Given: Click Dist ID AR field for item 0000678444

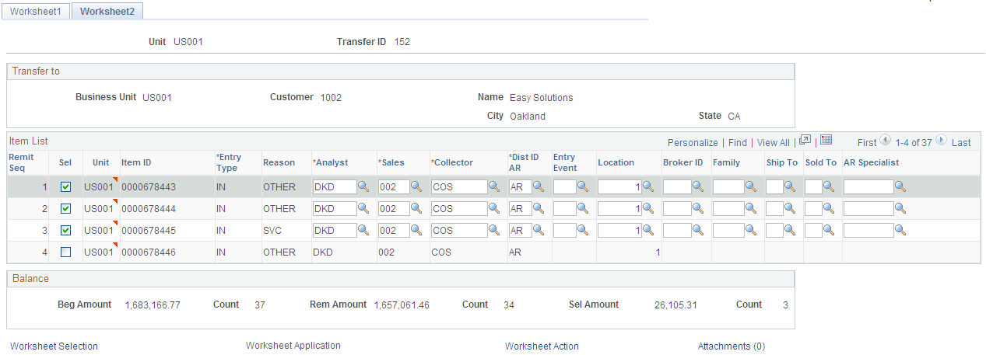Looking at the screenshot, I should tap(521, 209).
